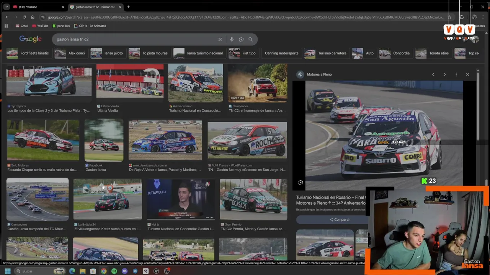Viewport: 490px width, 275px height.
Task: Open Microsoft Edge from the taskbar
Action: click(x=72, y=271)
